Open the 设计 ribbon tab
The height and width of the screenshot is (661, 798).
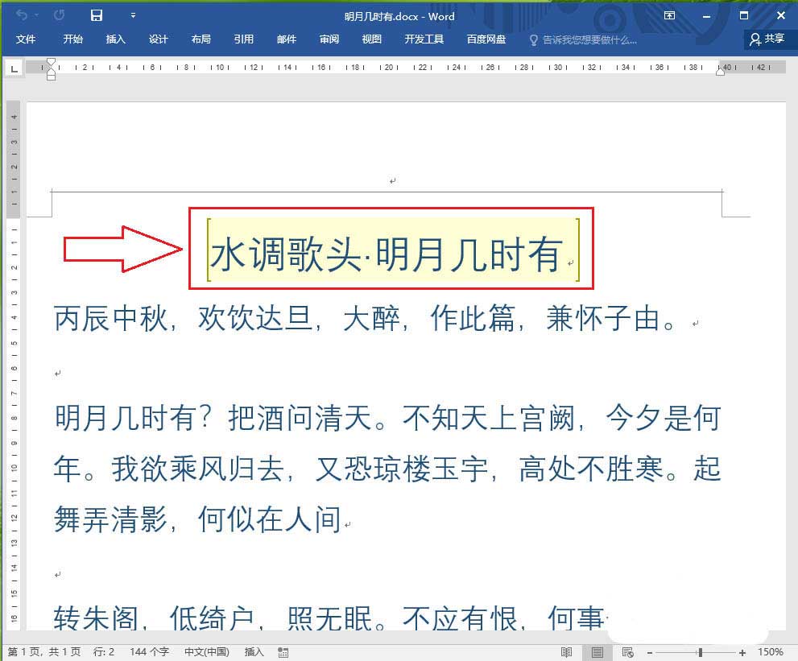(x=159, y=39)
